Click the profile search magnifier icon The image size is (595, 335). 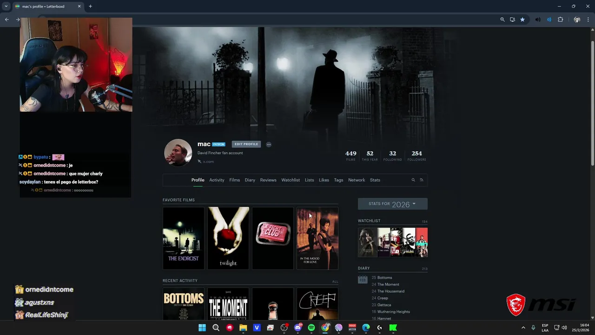click(413, 180)
